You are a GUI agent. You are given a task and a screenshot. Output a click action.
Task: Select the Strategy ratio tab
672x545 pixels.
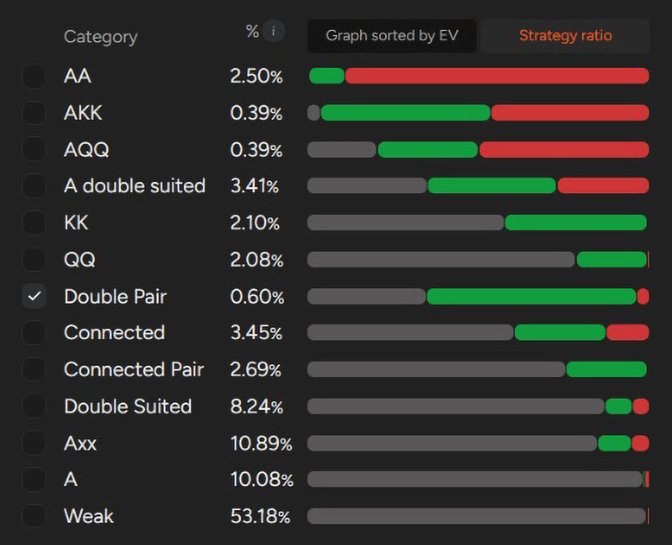[565, 35]
